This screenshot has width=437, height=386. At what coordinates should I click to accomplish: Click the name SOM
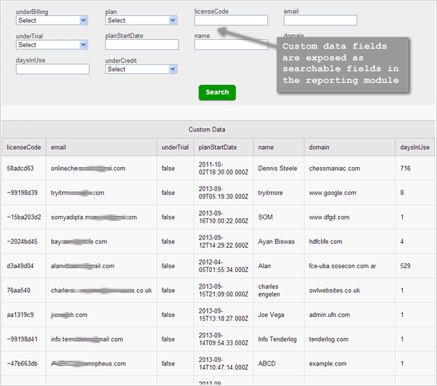(265, 217)
